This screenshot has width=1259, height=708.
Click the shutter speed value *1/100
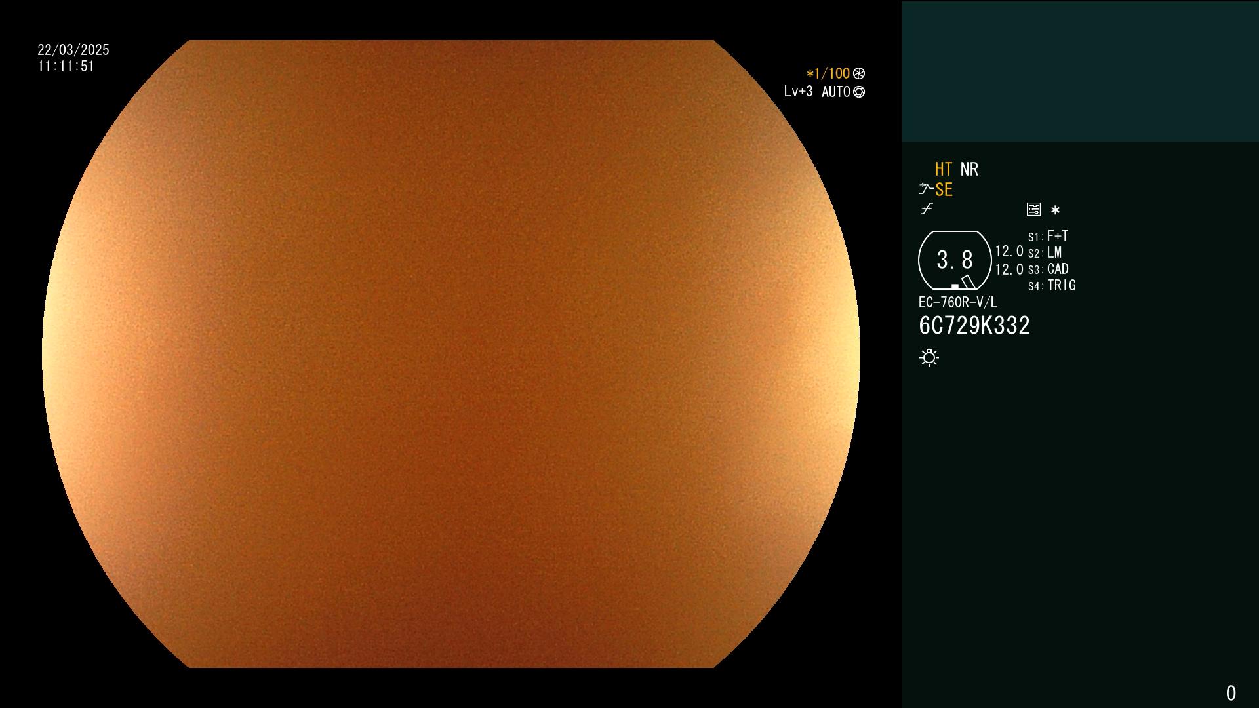[x=828, y=73]
